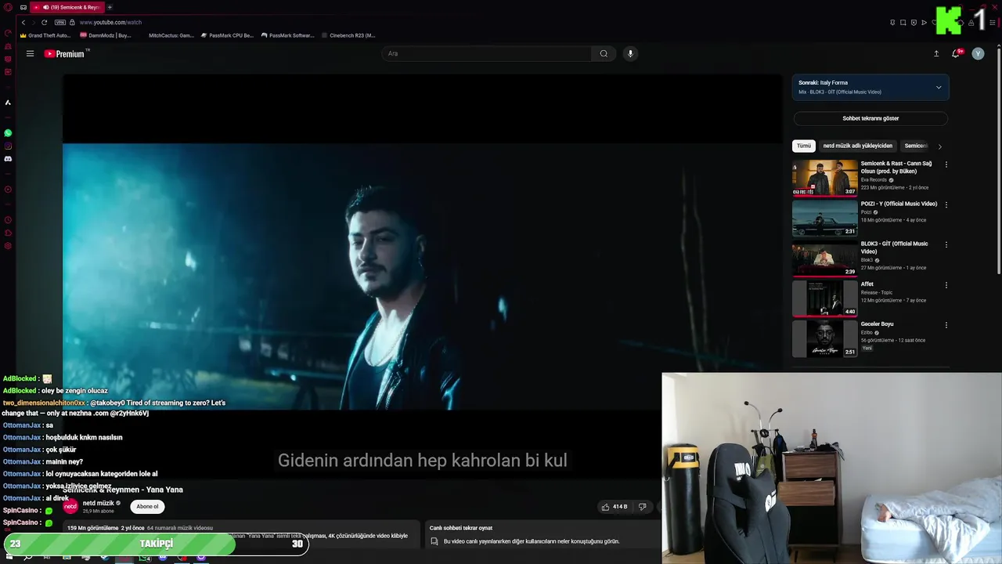Image resolution: width=1002 pixels, height=564 pixels.
Task: Open Discord in Opera sidebar
Action: pyautogui.click(x=8, y=159)
